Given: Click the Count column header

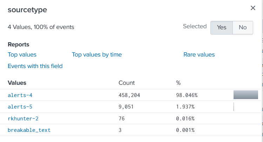Looking at the screenshot, I should click(x=127, y=83).
